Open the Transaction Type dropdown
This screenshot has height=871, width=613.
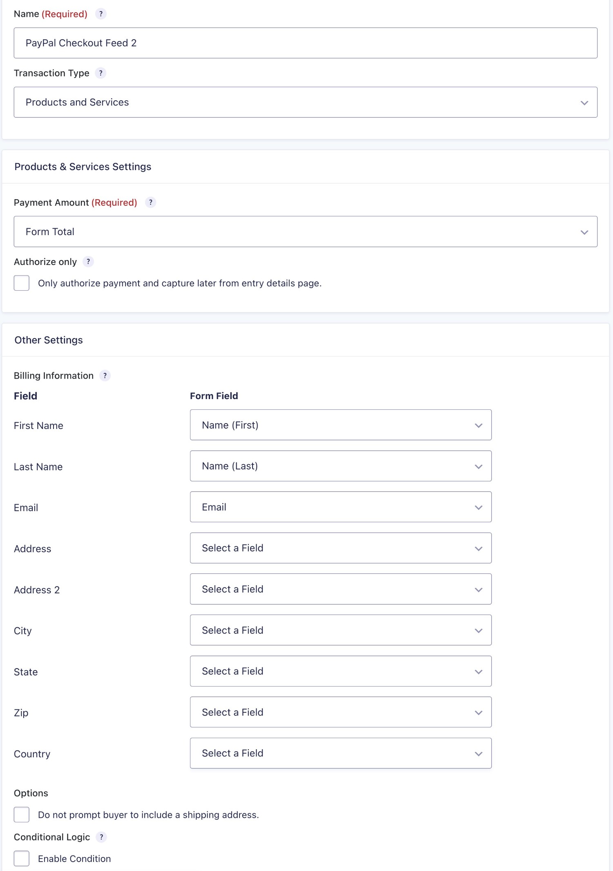click(306, 102)
